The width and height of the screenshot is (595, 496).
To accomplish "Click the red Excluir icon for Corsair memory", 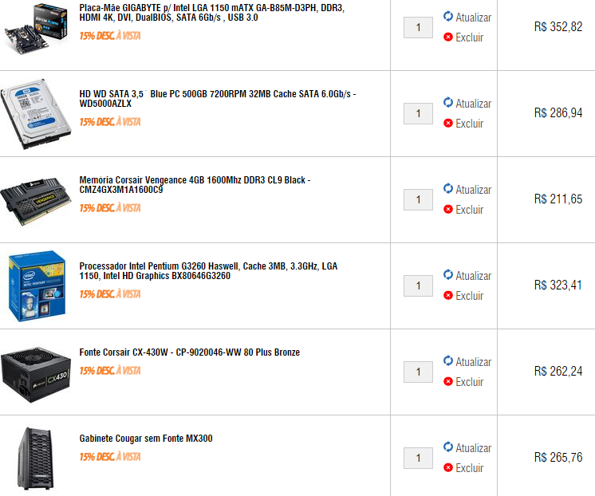I will (x=448, y=209).
